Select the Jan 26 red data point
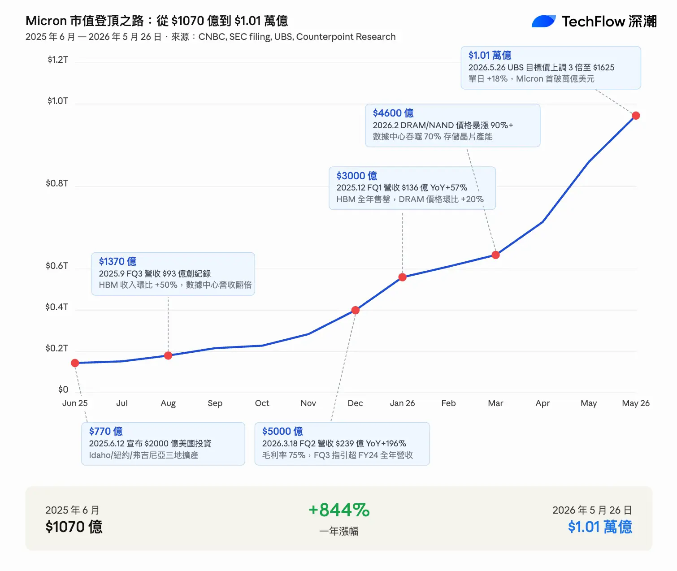 pos(403,277)
